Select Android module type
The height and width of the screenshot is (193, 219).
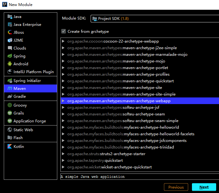tap(31, 64)
